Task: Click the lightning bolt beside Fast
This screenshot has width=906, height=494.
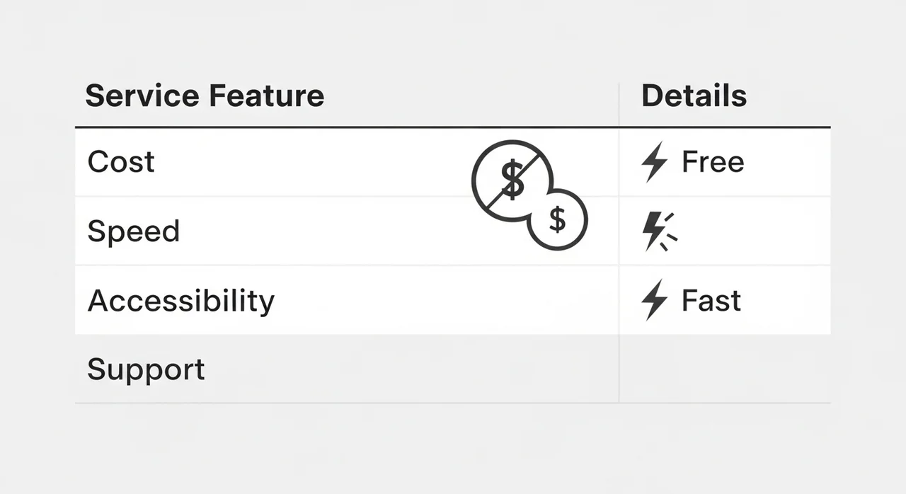Action: 654,300
